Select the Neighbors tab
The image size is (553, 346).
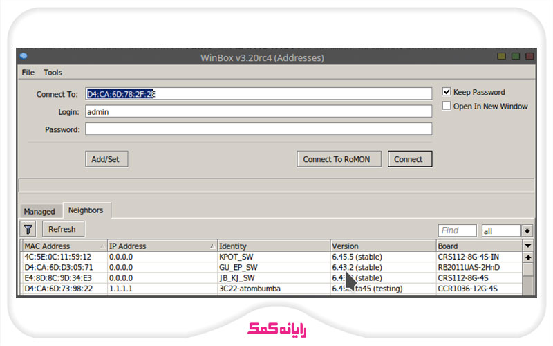click(86, 210)
